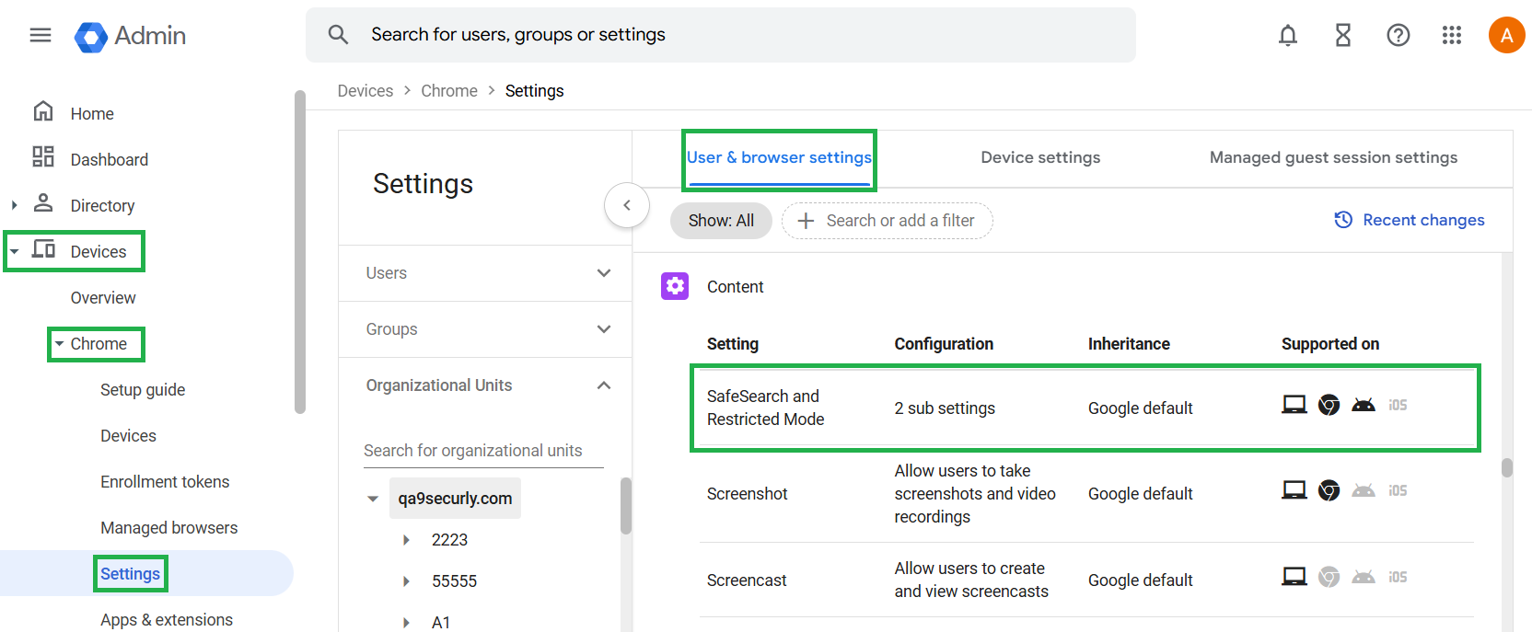Viewport: 1532px width, 632px height.
Task: Expand the 2223 organizational unit
Action: click(x=406, y=540)
